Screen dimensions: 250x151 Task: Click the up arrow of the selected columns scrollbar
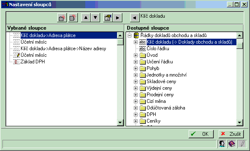point(120,35)
